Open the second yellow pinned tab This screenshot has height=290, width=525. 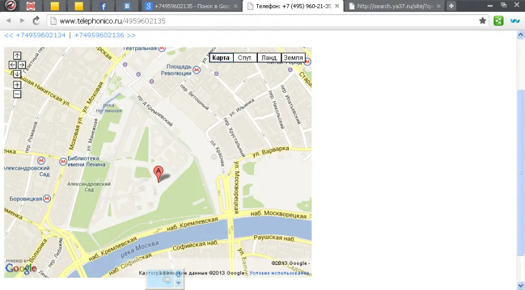[79, 6]
